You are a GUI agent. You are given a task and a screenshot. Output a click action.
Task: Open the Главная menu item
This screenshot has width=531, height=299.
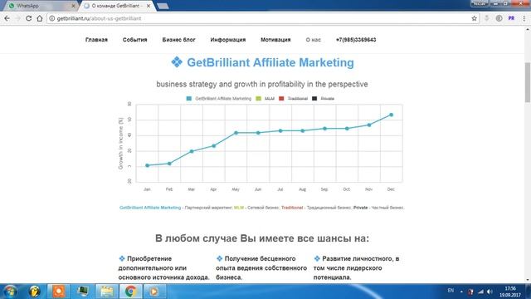[x=96, y=40]
